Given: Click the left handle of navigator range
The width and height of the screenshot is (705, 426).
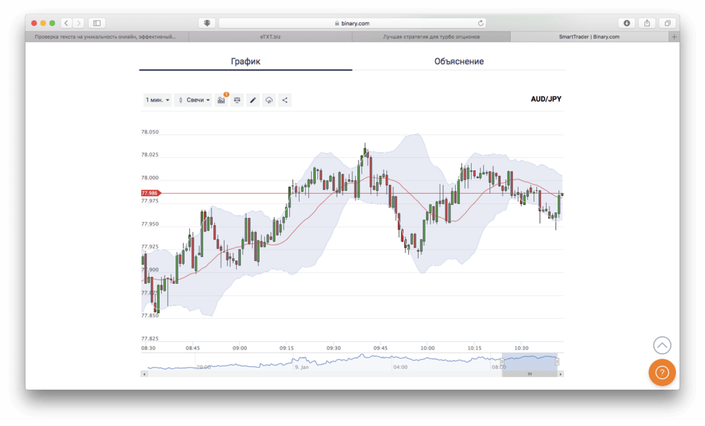Looking at the screenshot, I should point(502,361).
